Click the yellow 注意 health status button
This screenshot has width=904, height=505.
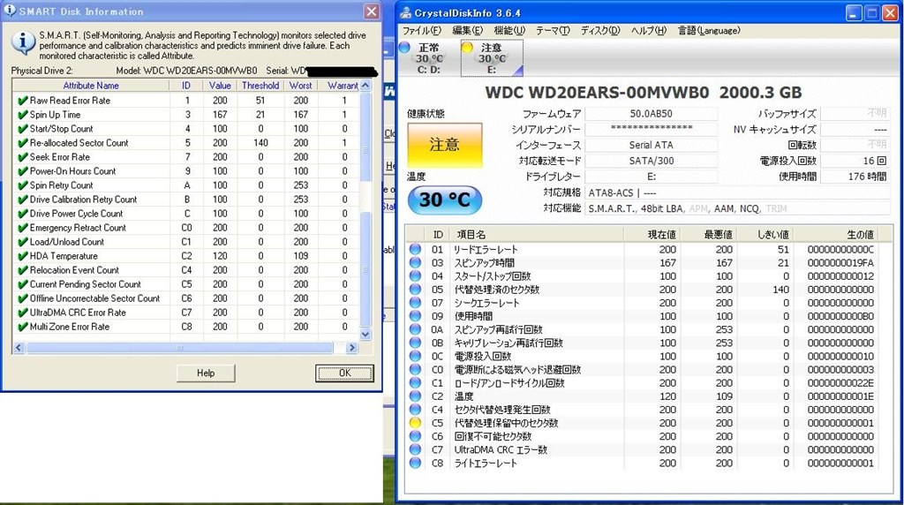[x=445, y=145]
